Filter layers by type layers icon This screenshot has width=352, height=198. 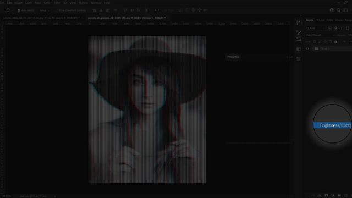pyautogui.click(x=342, y=28)
